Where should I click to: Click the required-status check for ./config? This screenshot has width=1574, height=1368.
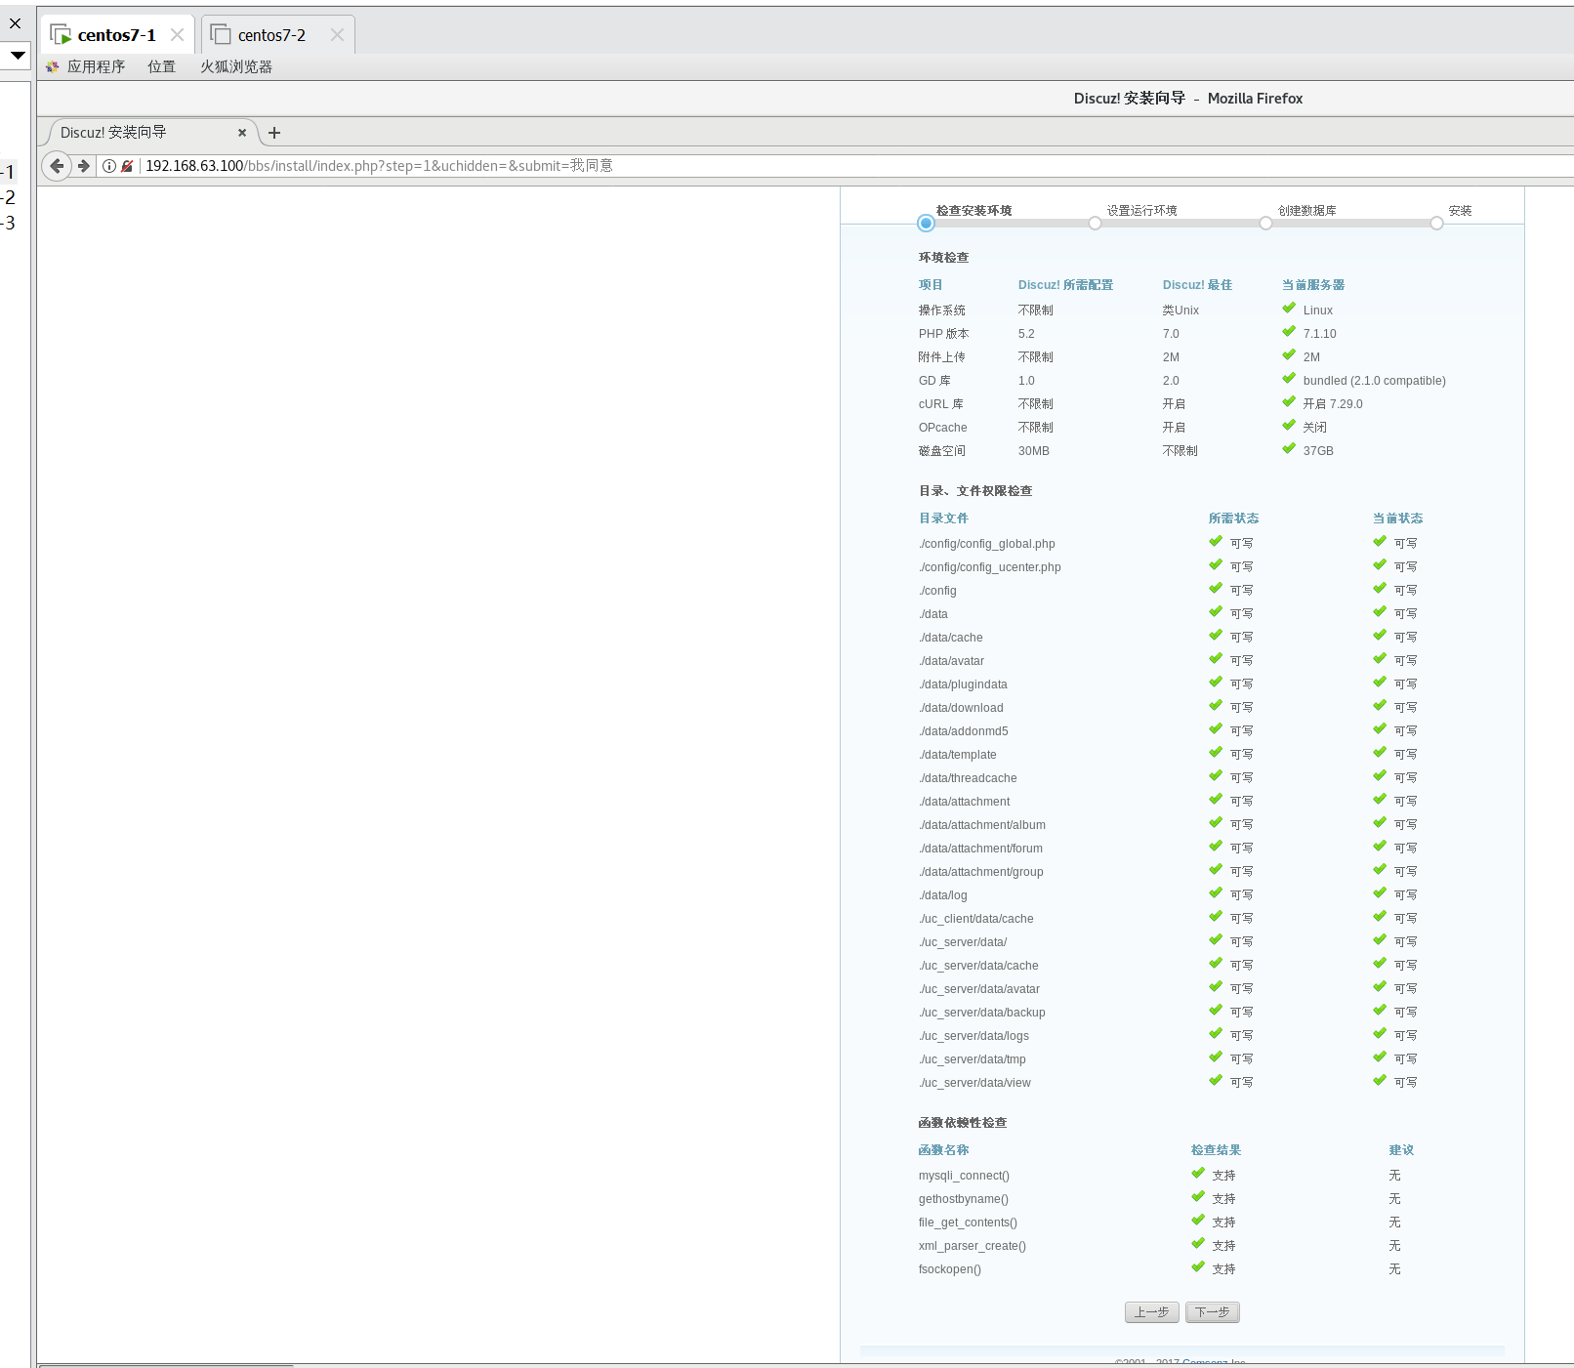click(1216, 589)
